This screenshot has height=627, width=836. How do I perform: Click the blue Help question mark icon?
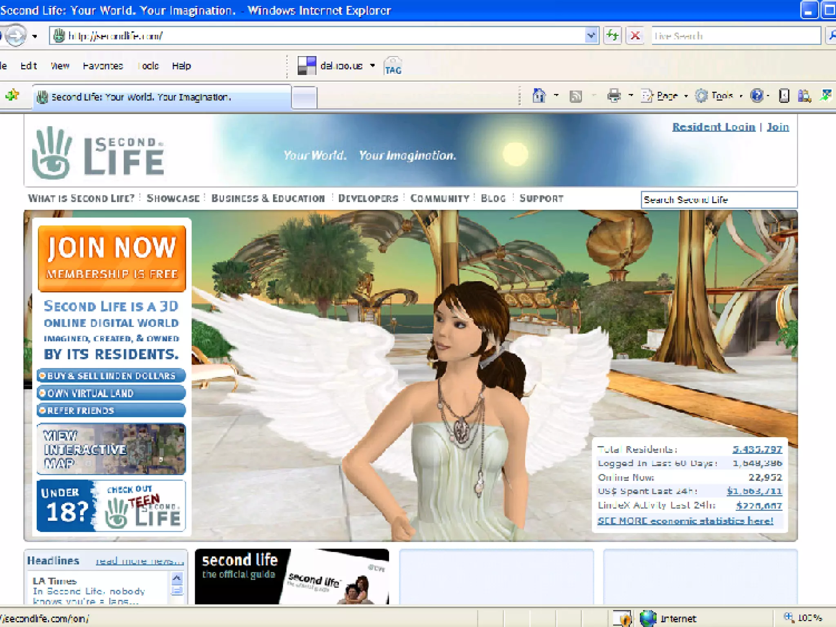756,96
